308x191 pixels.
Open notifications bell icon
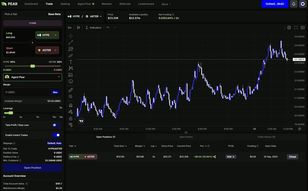point(294,4)
